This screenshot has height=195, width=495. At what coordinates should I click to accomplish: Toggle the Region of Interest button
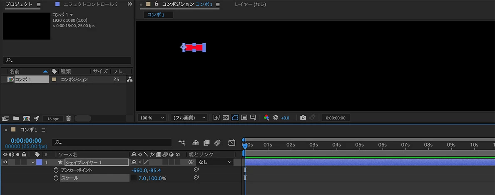tap(244, 118)
